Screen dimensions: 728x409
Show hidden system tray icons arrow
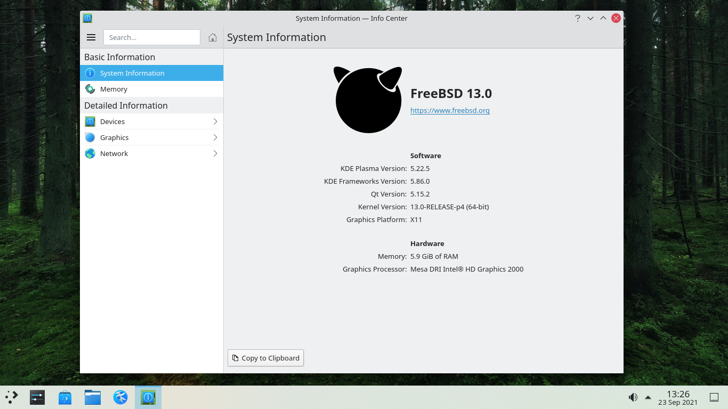pyautogui.click(x=648, y=397)
